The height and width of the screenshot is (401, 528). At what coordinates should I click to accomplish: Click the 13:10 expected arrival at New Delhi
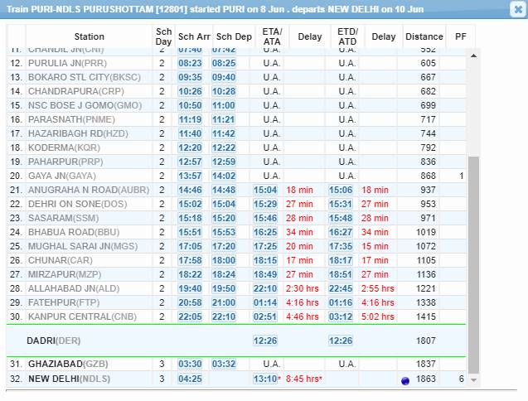coord(265,379)
